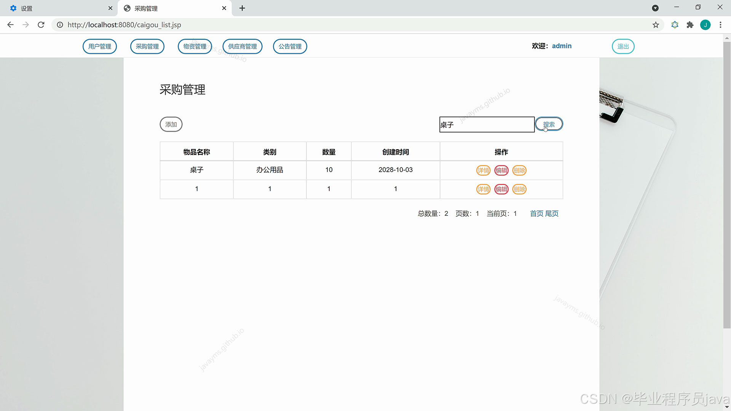Switch to the 采购管理 browser tab
Screen dimensions: 731x411
pyautogui.click(x=174, y=8)
